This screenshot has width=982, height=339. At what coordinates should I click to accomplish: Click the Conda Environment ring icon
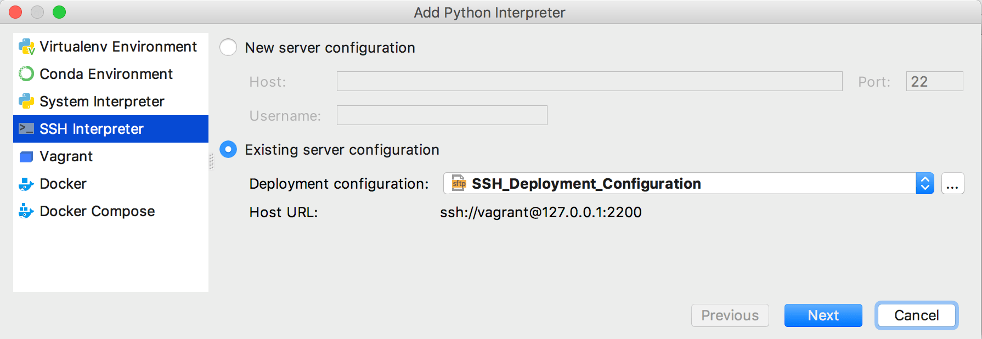[x=26, y=74]
